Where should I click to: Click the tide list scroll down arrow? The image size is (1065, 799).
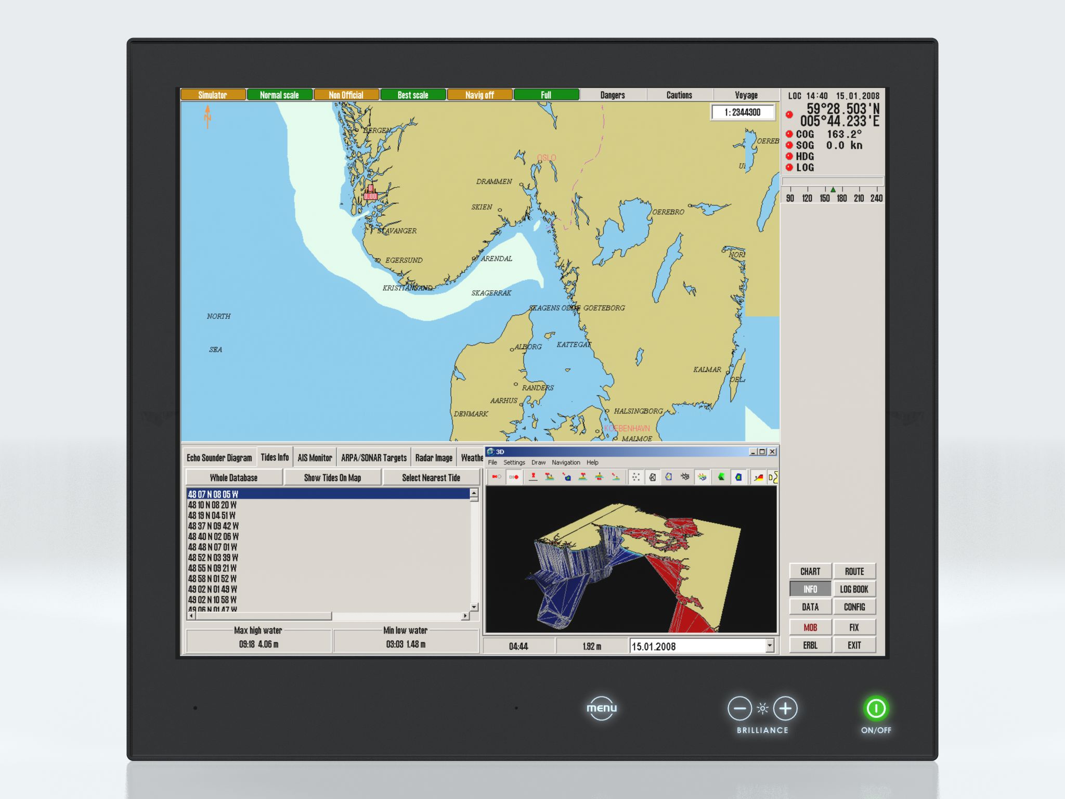(x=474, y=607)
